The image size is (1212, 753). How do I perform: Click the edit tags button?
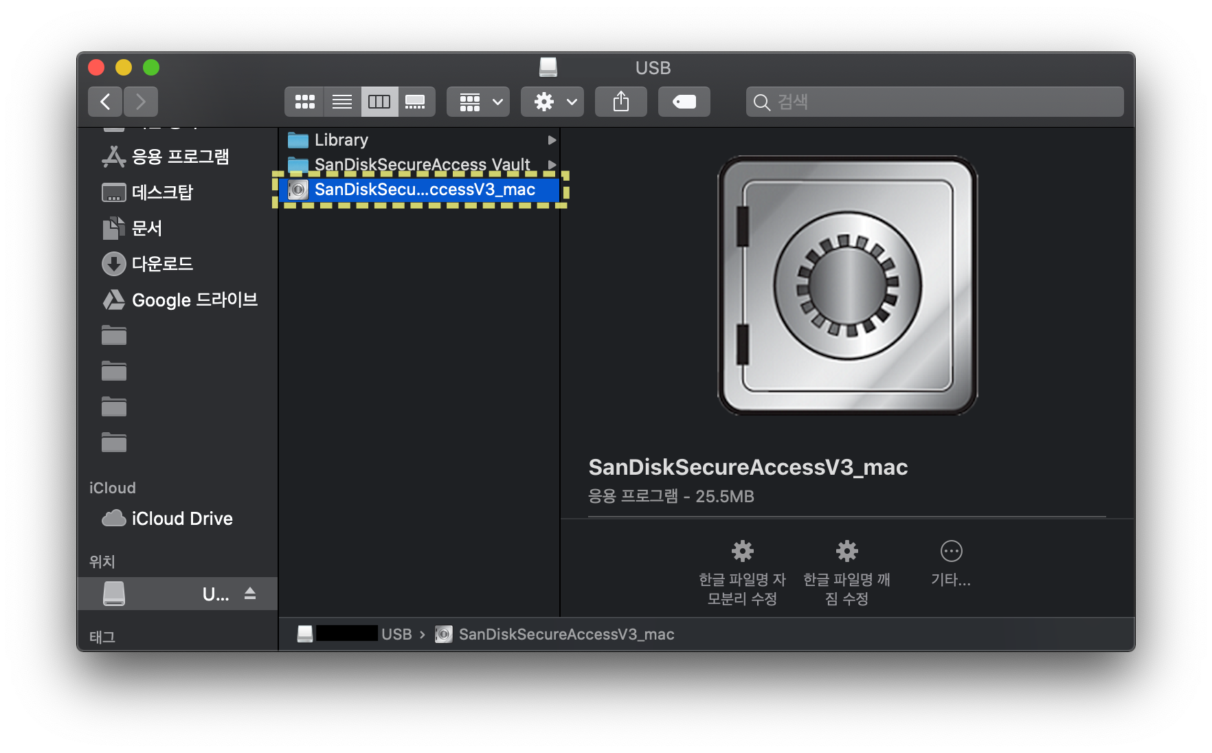(x=684, y=102)
